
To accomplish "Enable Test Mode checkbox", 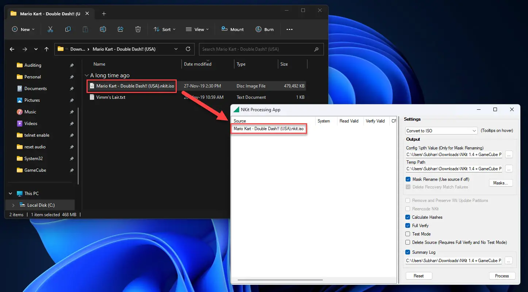I will pyautogui.click(x=408, y=234).
